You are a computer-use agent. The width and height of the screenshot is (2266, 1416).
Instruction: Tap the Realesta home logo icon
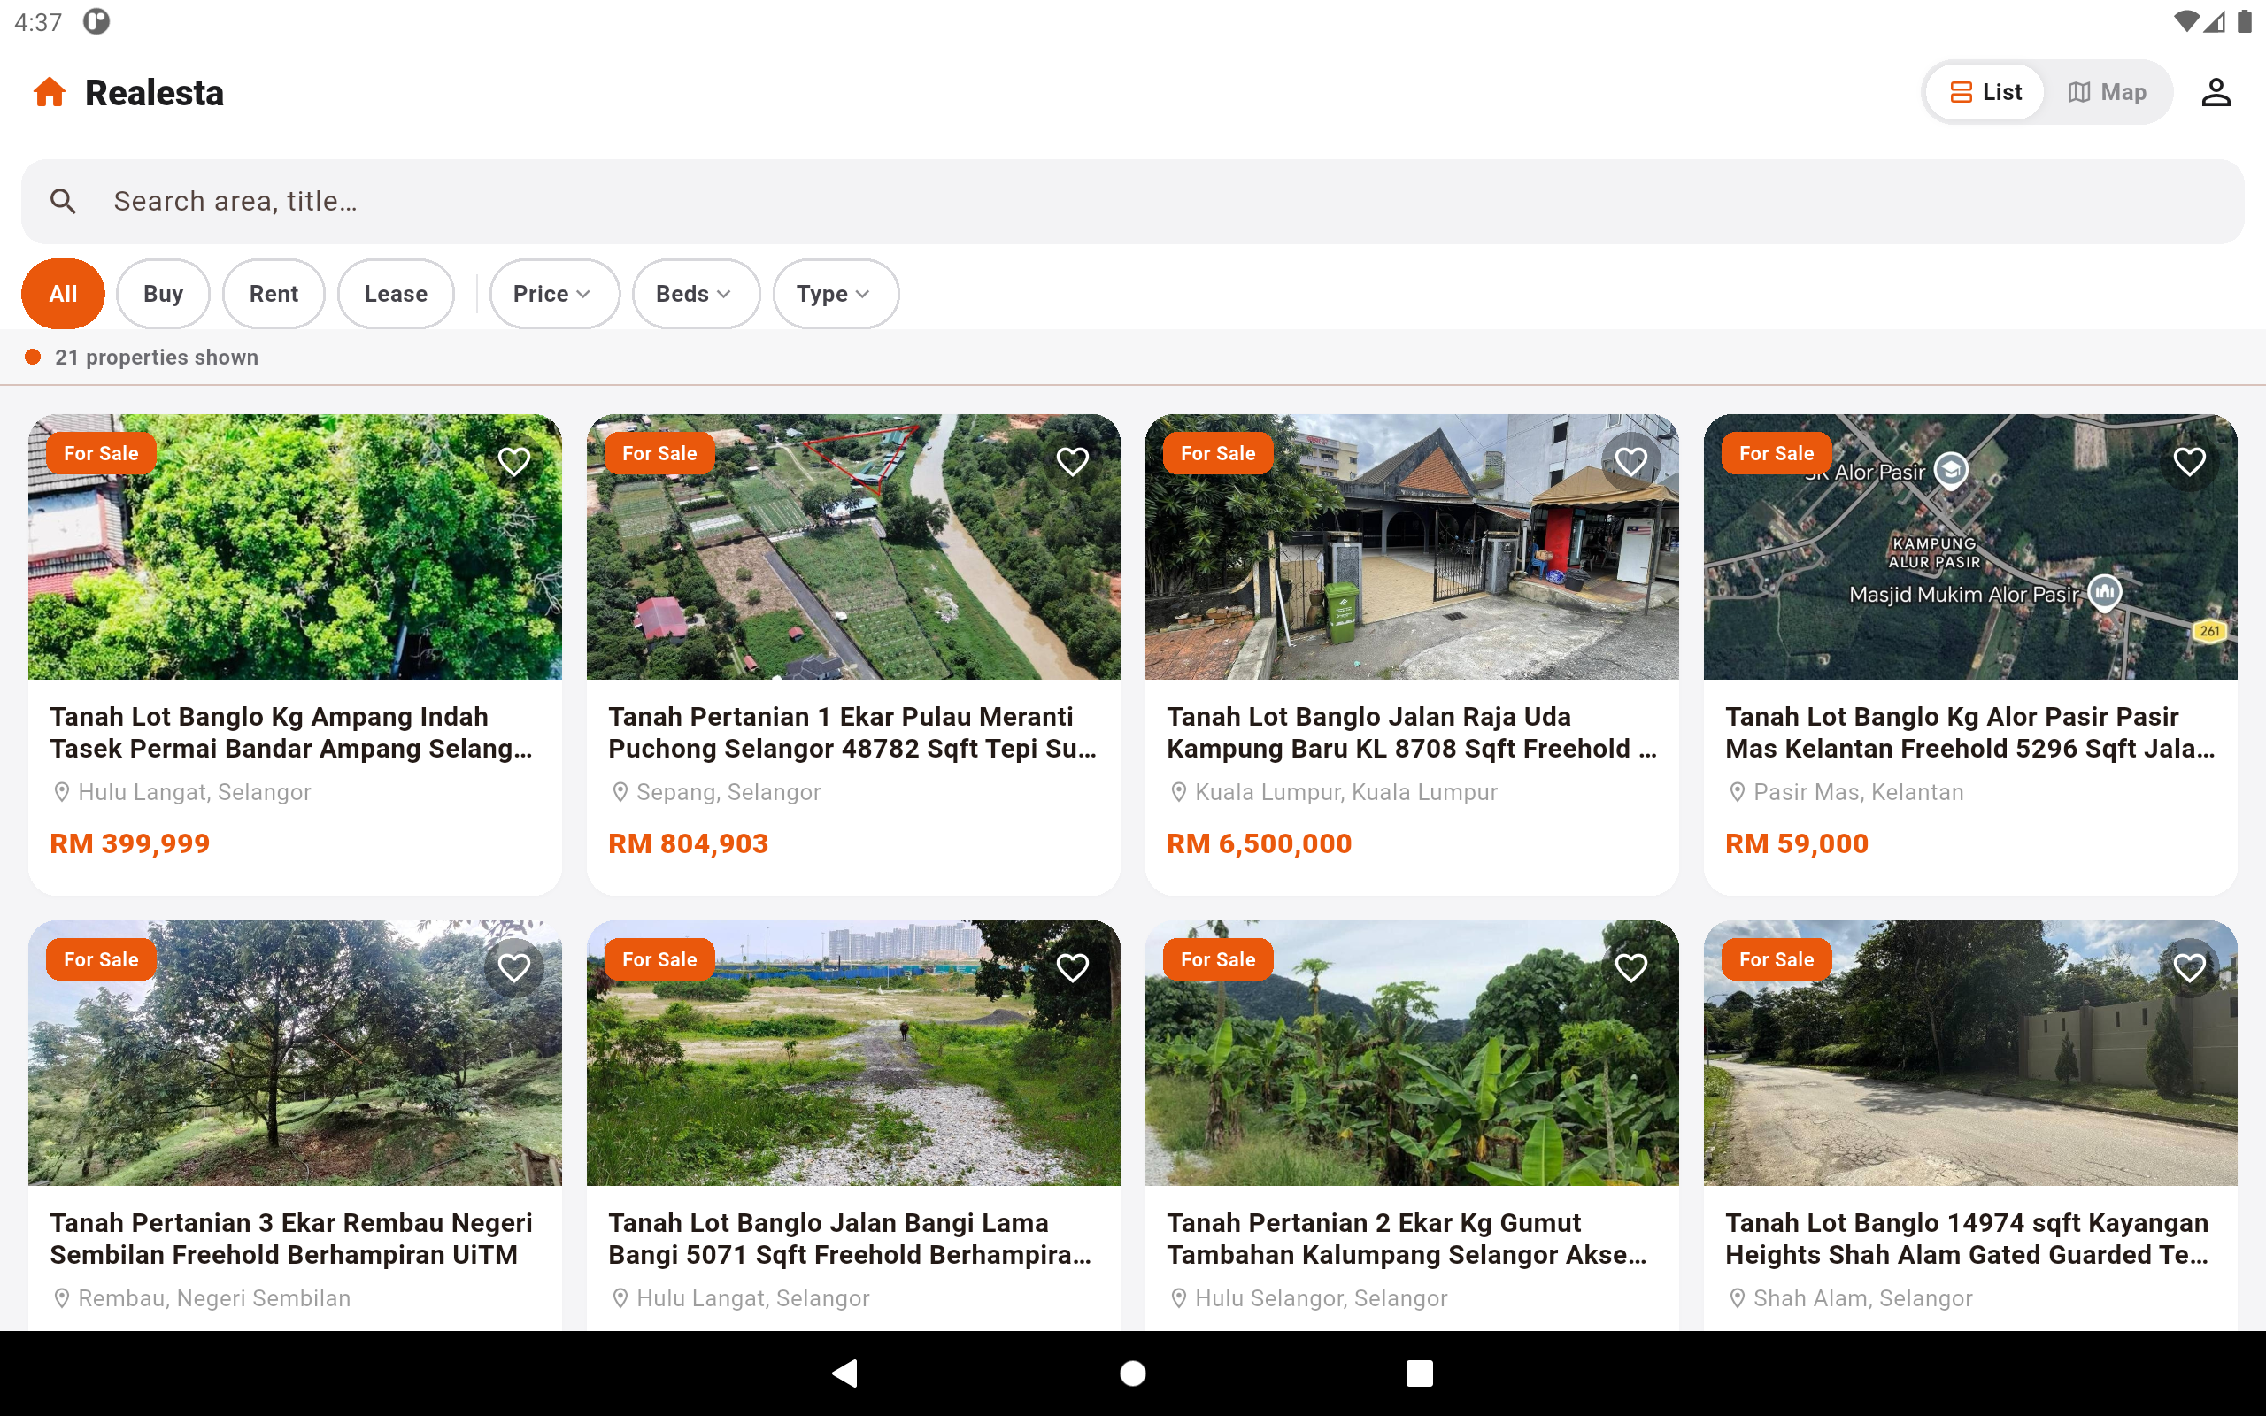tap(50, 92)
